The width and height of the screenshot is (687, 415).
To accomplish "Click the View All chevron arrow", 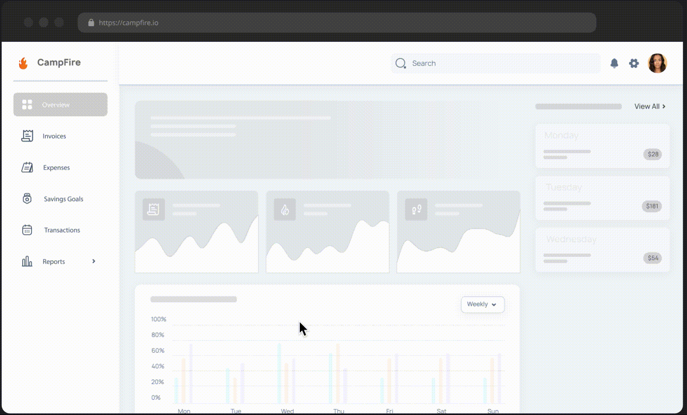I will pos(664,106).
